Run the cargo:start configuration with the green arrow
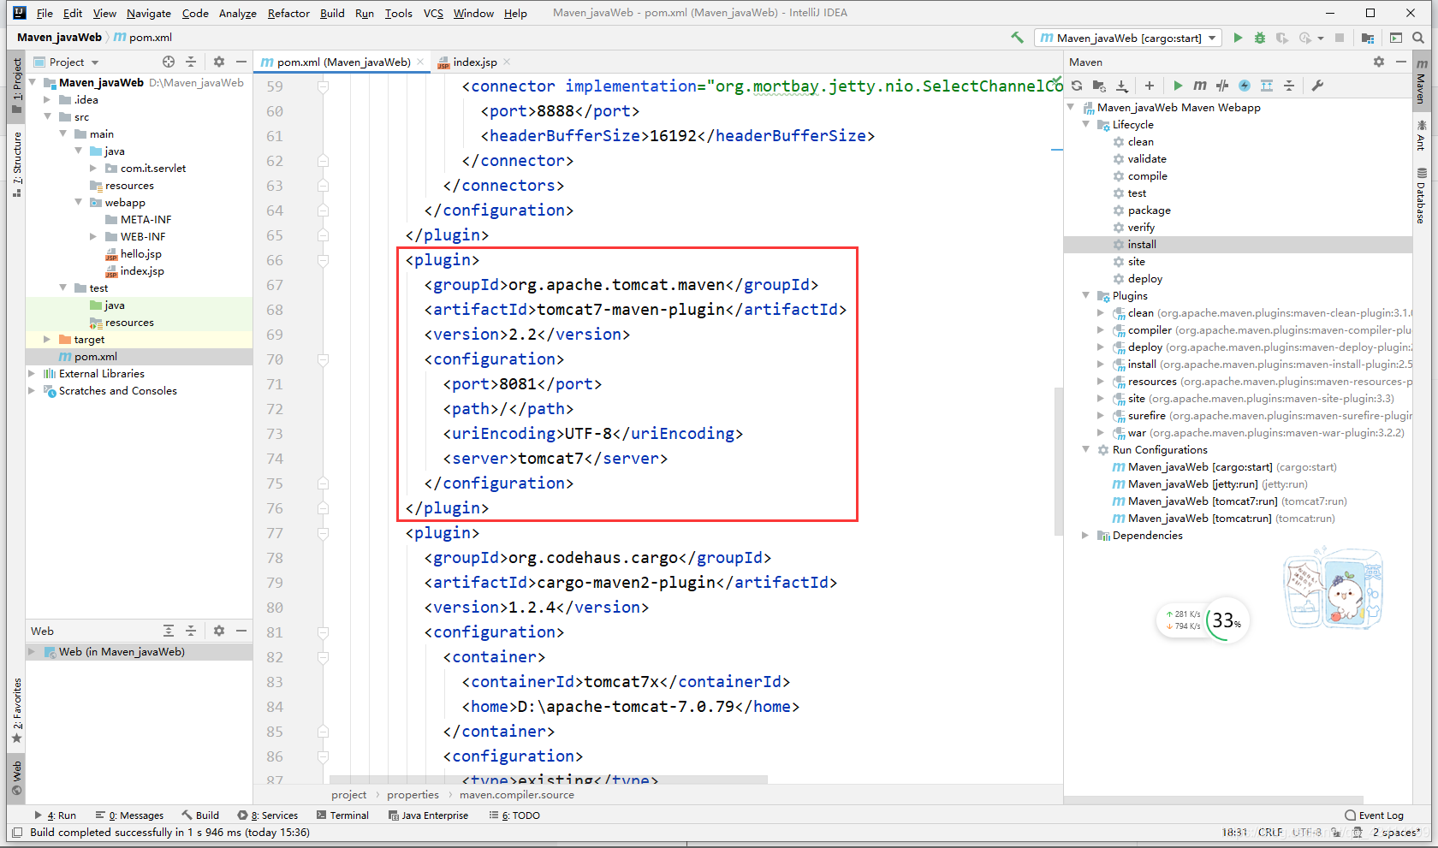 click(1238, 38)
